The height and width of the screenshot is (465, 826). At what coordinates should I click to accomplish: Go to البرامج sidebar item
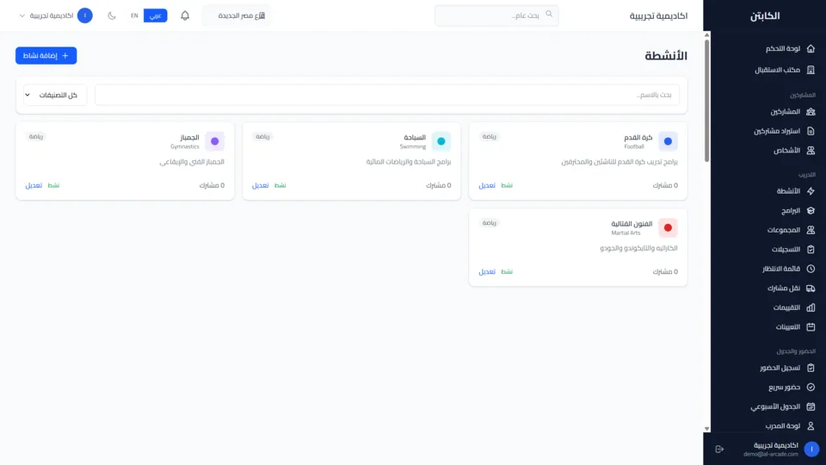[791, 210]
